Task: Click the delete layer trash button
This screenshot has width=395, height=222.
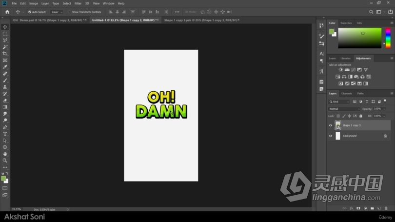Action: pyautogui.click(x=386, y=208)
